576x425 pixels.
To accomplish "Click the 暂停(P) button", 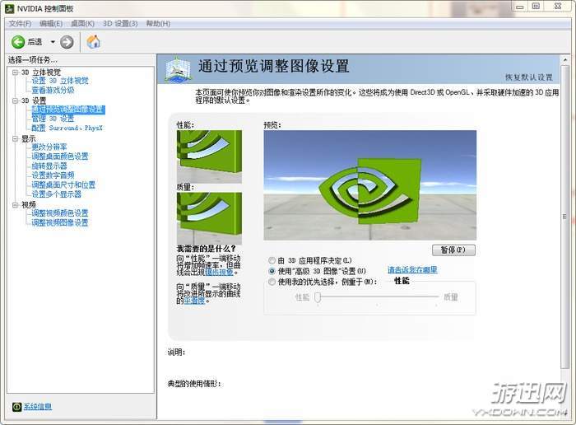I will (453, 250).
